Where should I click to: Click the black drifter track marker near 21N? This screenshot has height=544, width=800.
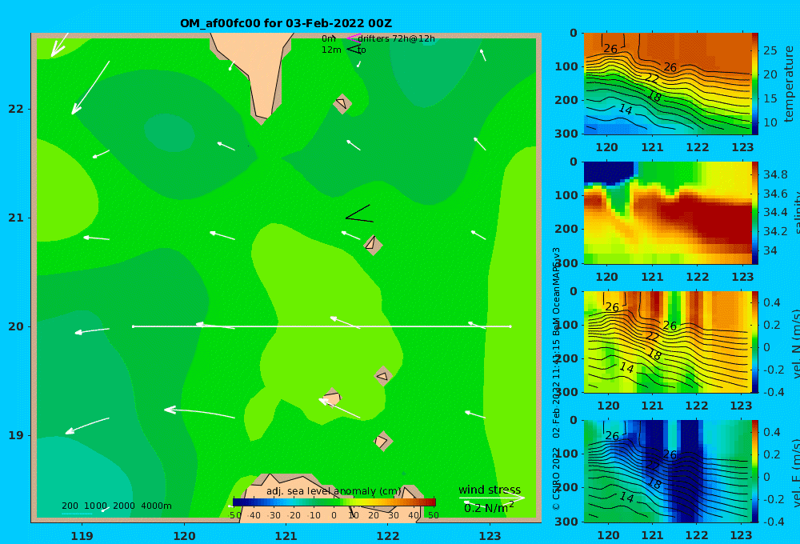click(x=358, y=214)
